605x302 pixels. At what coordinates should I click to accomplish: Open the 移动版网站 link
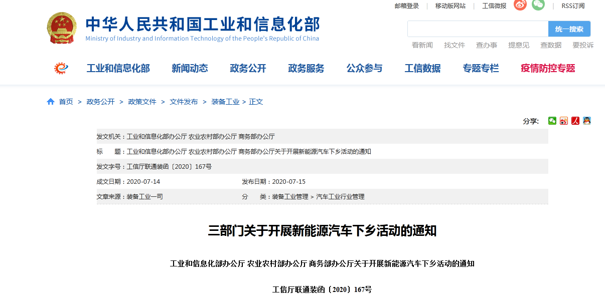tap(450, 6)
